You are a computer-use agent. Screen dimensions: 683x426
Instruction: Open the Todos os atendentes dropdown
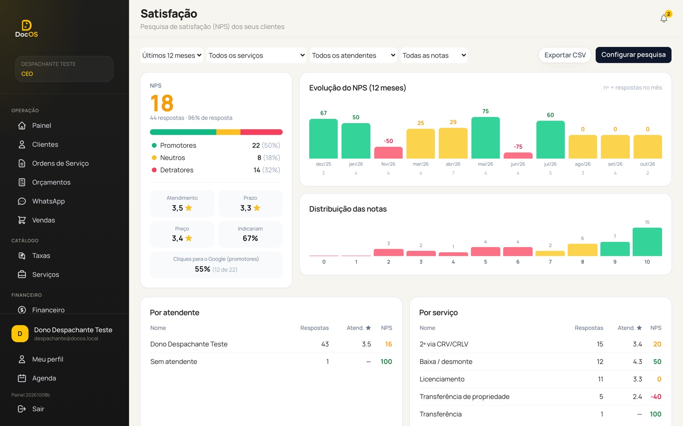point(353,55)
